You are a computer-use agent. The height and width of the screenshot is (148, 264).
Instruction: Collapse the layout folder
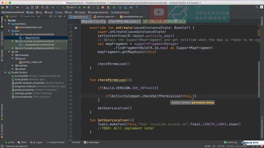pos(13,58)
